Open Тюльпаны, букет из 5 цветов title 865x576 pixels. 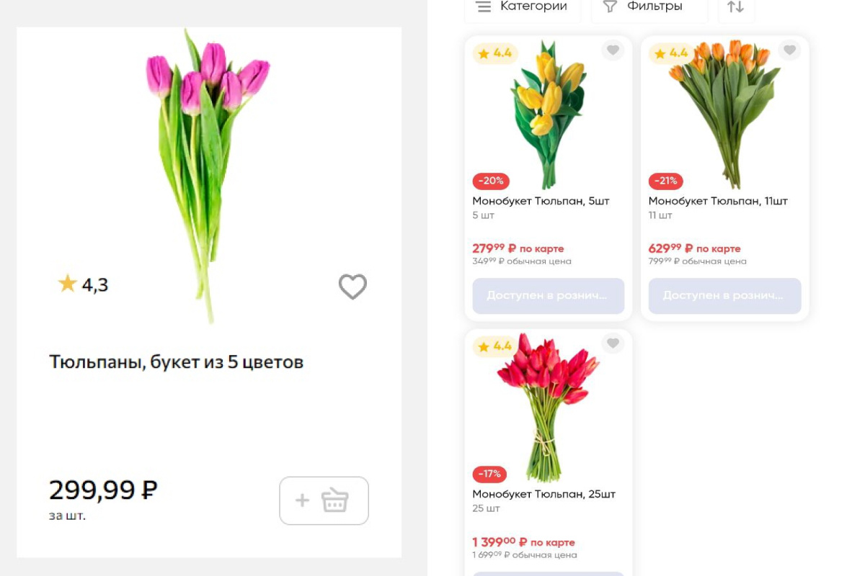coord(177,361)
